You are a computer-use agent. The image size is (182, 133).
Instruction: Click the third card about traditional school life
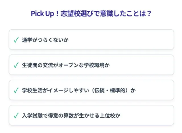click(x=91, y=90)
